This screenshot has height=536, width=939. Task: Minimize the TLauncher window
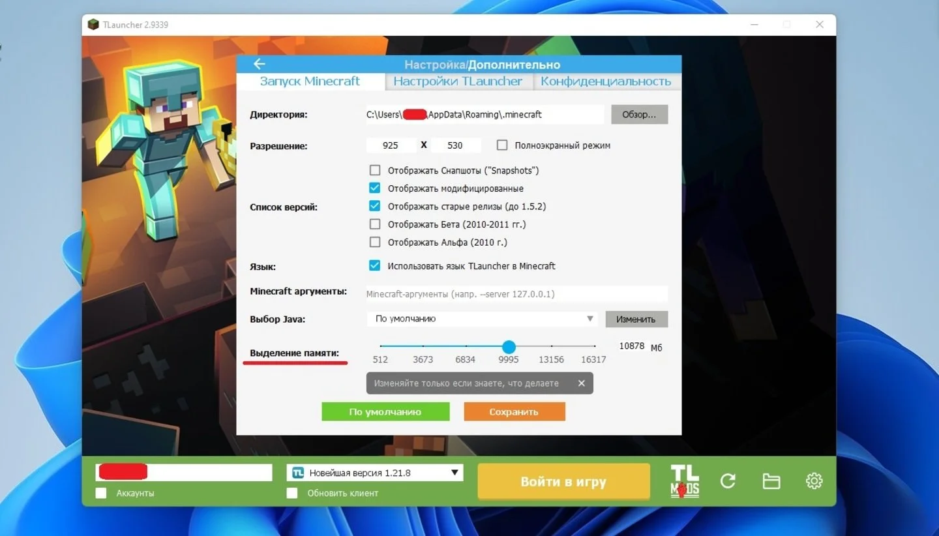tap(754, 25)
